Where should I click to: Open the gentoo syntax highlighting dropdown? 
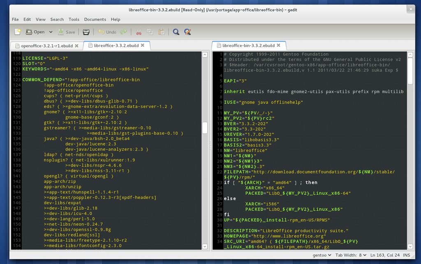tap(322, 255)
